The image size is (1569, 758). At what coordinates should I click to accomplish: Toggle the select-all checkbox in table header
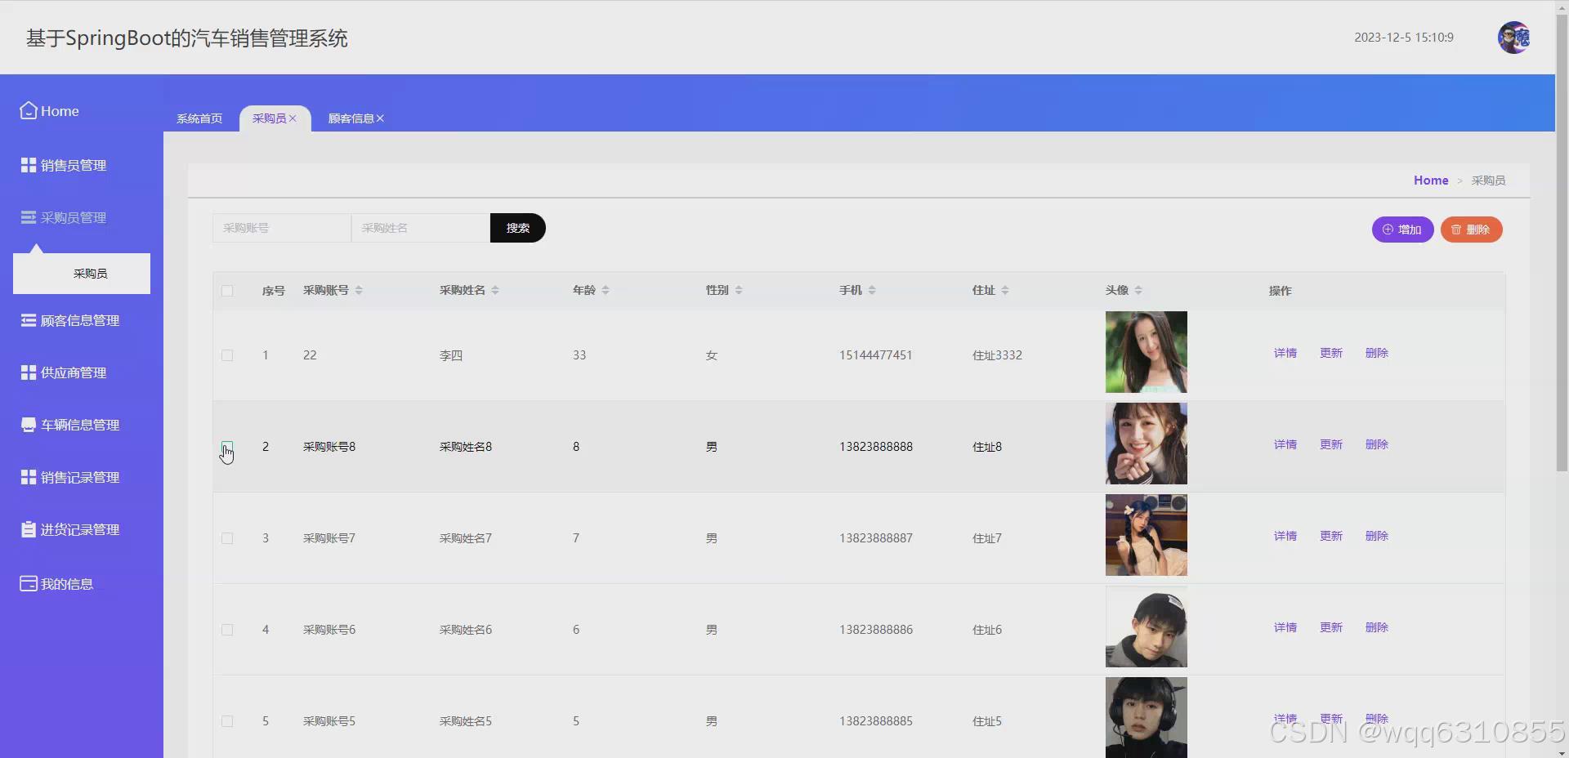227,291
